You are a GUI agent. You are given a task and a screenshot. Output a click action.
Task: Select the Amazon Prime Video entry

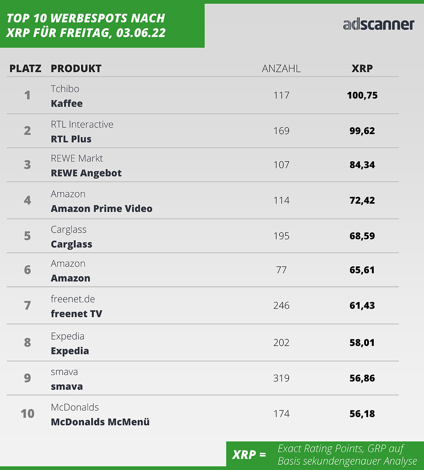101,209
